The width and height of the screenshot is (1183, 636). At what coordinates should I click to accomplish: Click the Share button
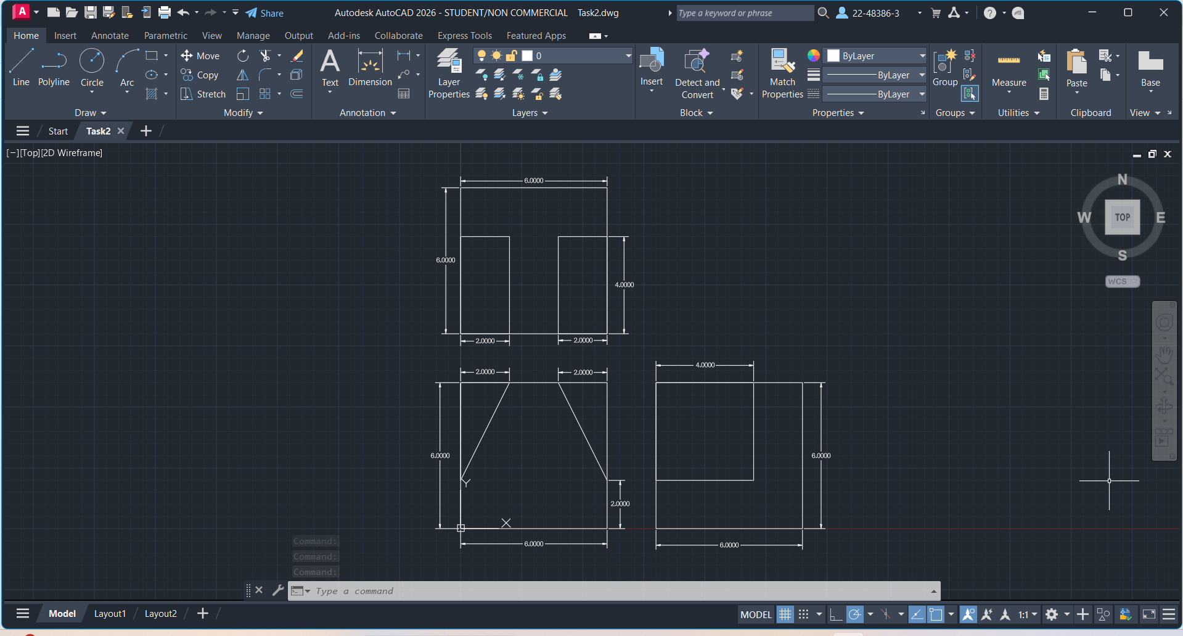click(x=264, y=13)
